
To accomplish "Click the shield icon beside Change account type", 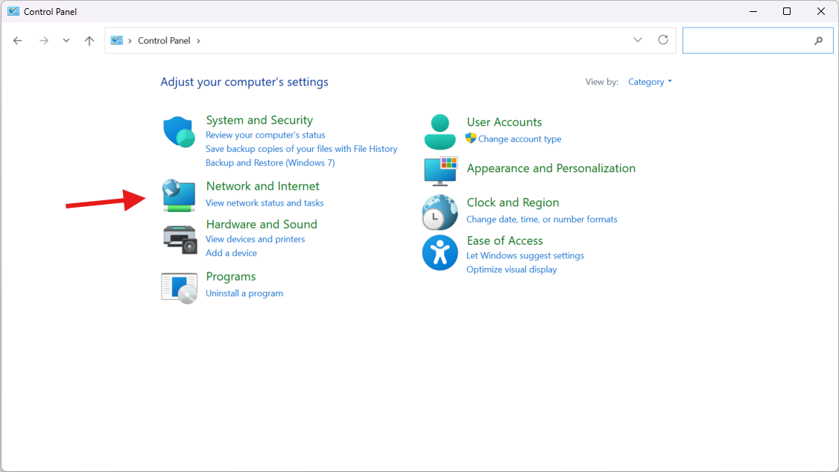I will point(471,138).
